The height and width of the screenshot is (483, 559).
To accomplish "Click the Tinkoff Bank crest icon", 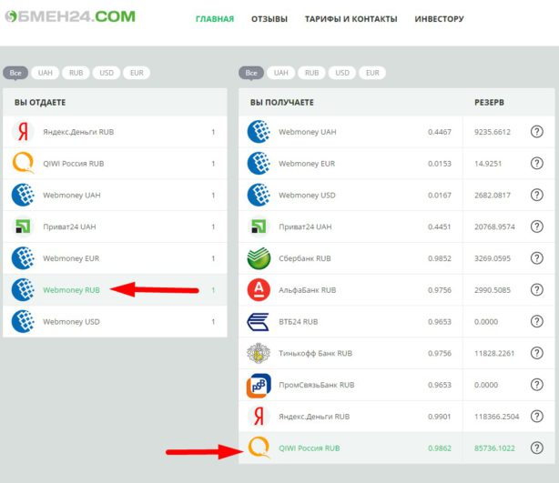I will (x=259, y=354).
